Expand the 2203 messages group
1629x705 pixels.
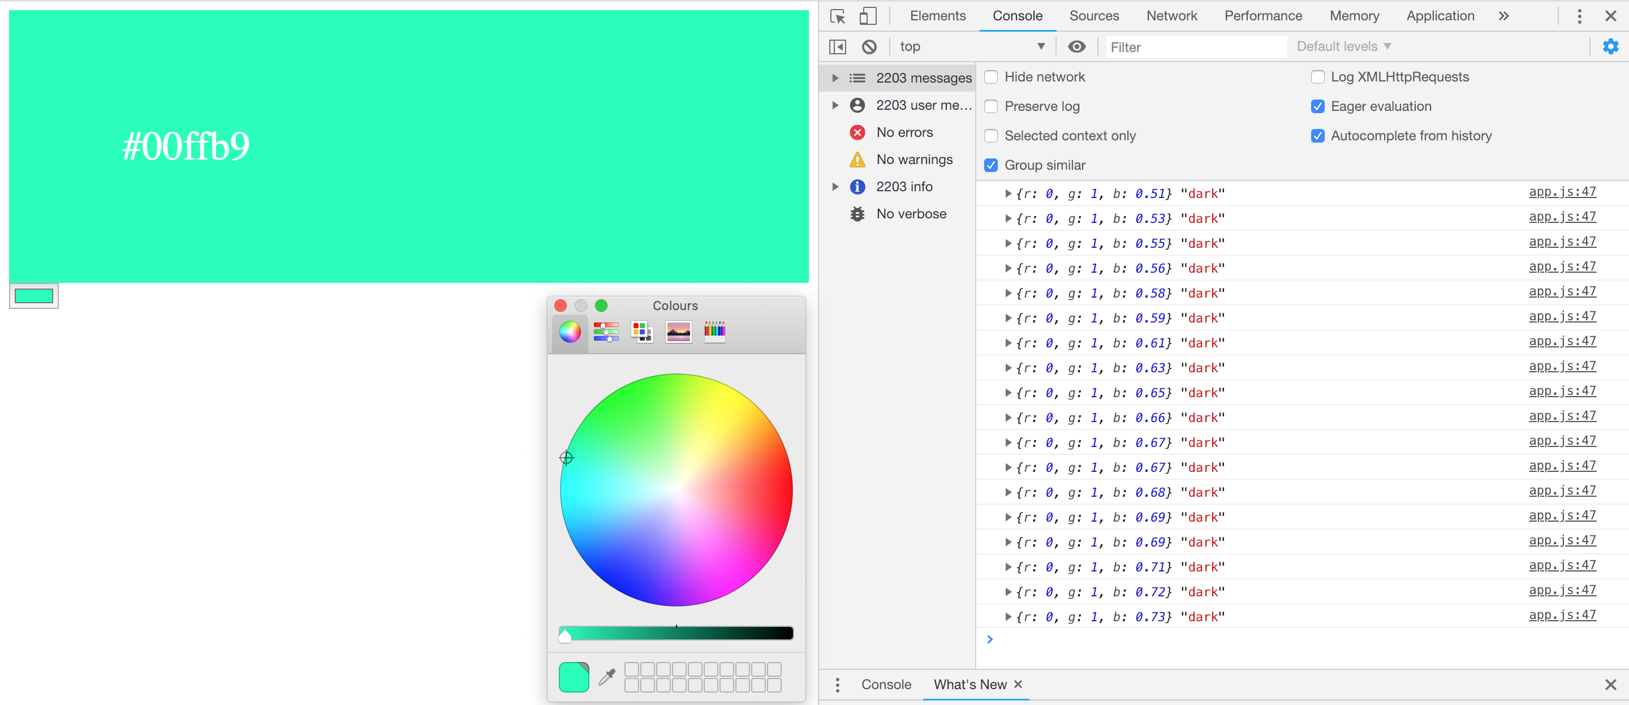[835, 78]
